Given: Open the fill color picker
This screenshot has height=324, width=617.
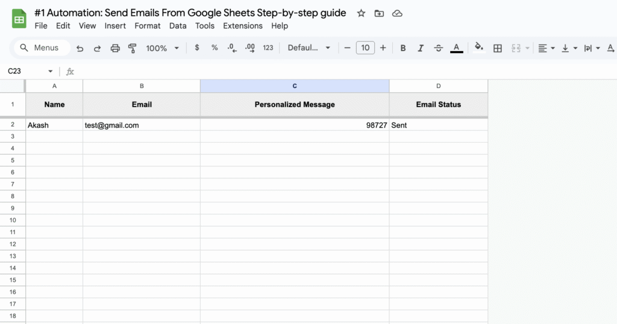Looking at the screenshot, I should coord(478,48).
